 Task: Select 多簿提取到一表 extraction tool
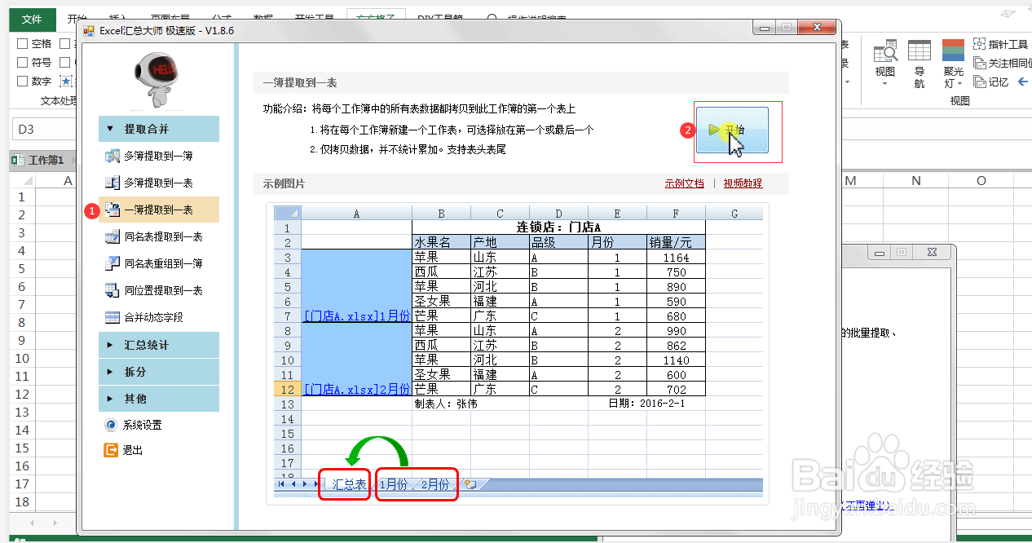(158, 183)
